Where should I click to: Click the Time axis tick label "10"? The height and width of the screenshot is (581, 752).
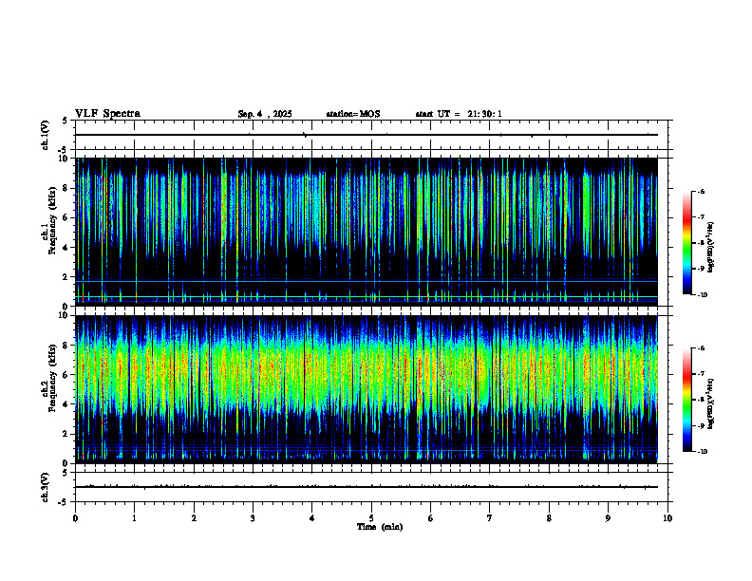click(667, 518)
